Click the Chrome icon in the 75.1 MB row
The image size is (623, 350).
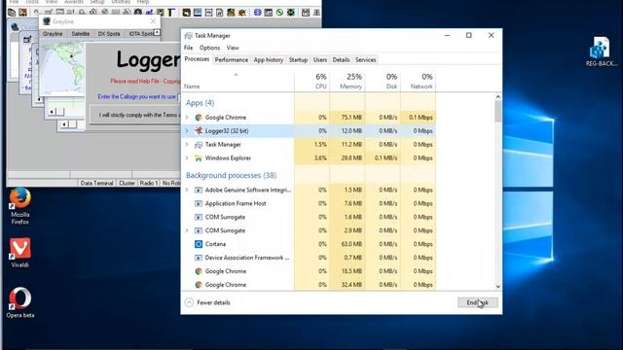coord(199,118)
